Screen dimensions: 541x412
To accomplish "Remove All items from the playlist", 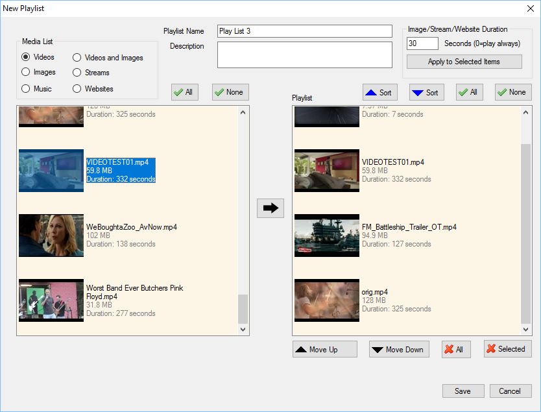I will pos(456,349).
